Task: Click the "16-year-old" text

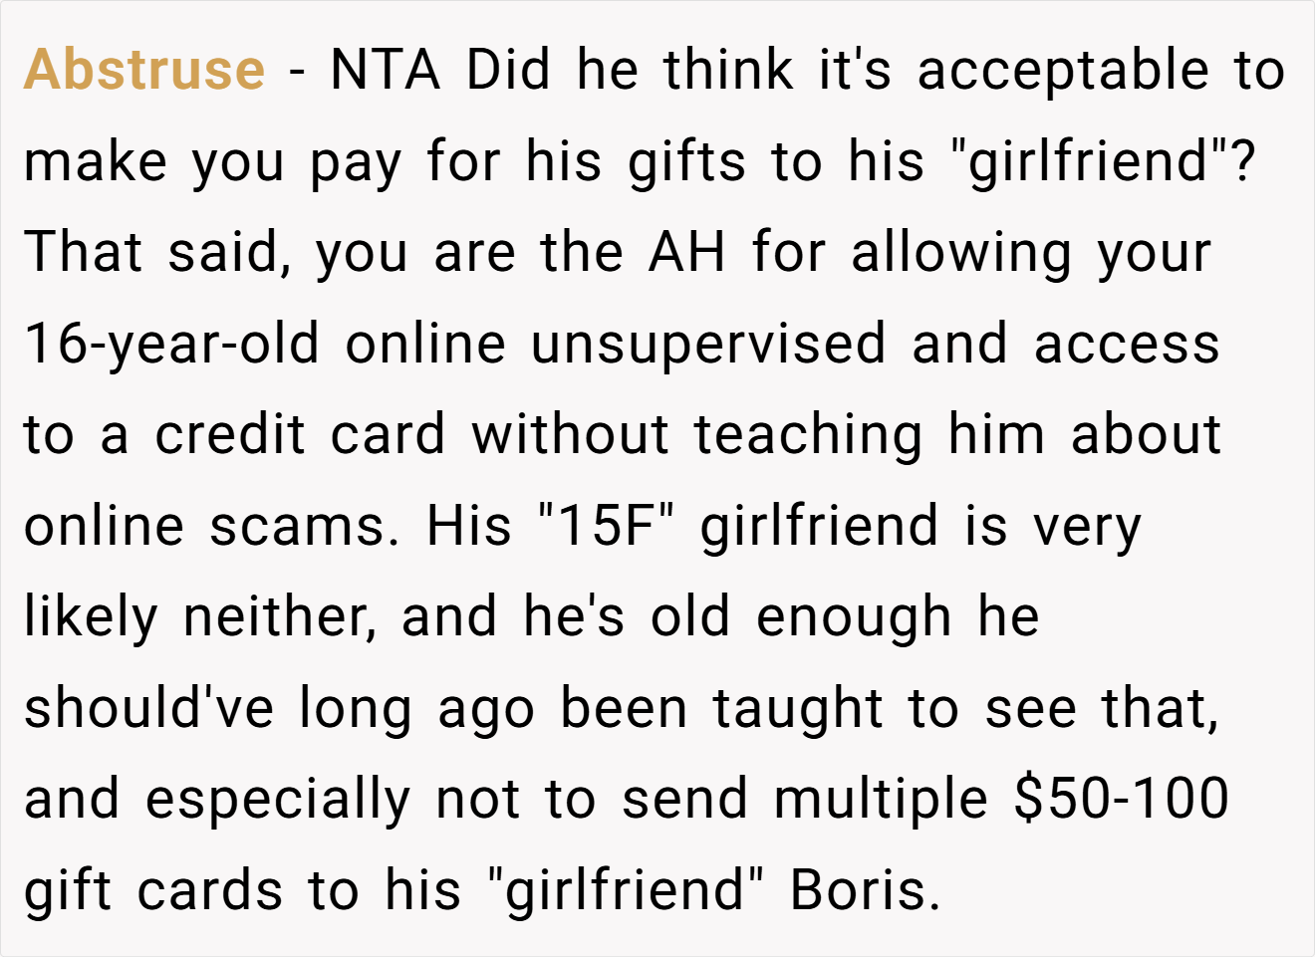Action: pyautogui.click(x=171, y=345)
